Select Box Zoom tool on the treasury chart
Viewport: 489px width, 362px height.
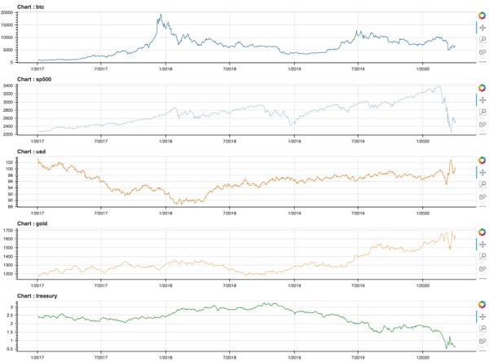[x=482, y=329]
